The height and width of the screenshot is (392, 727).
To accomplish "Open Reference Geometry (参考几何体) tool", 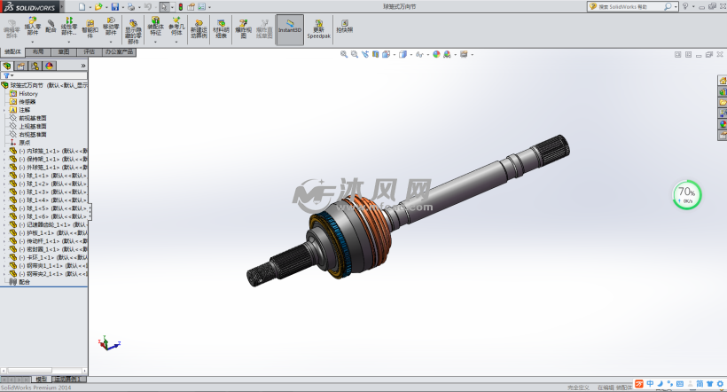I will click(176, 26).
